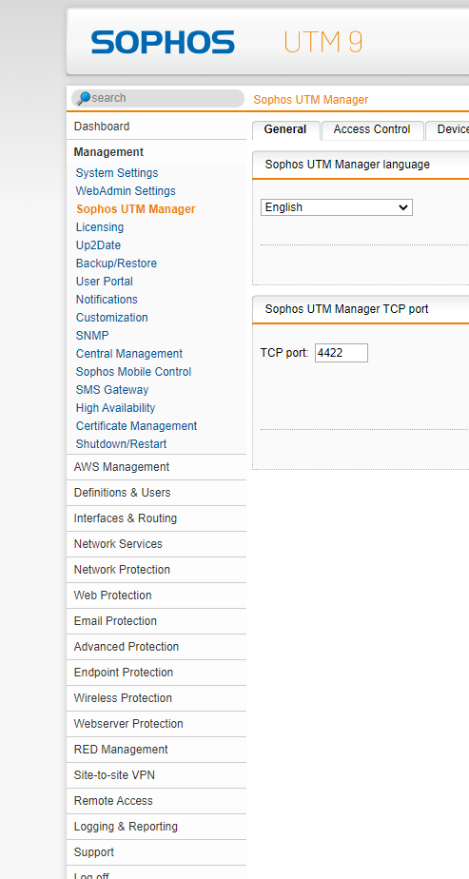
Task: Open the Dashboard menu item
Action: coord(156,127)
